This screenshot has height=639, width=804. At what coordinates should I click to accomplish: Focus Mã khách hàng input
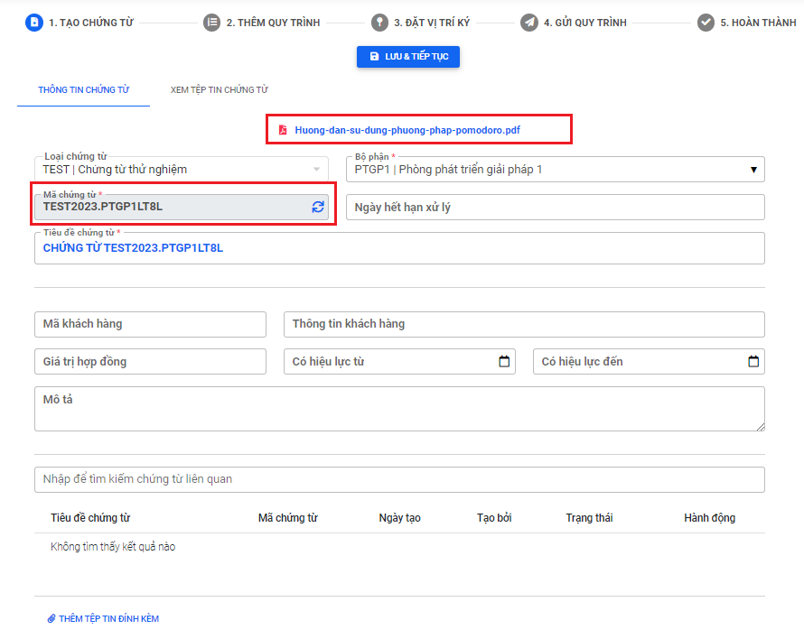(150, 324)
